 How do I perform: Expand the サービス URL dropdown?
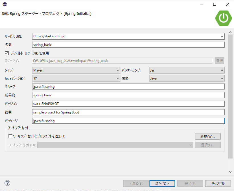coord(222,36)
